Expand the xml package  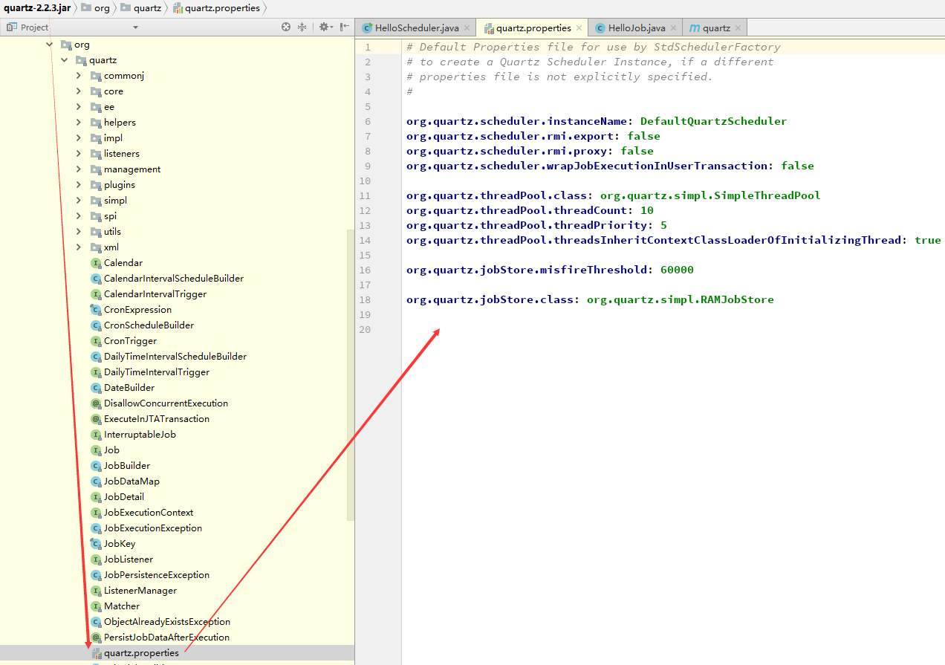coord(79,247)
